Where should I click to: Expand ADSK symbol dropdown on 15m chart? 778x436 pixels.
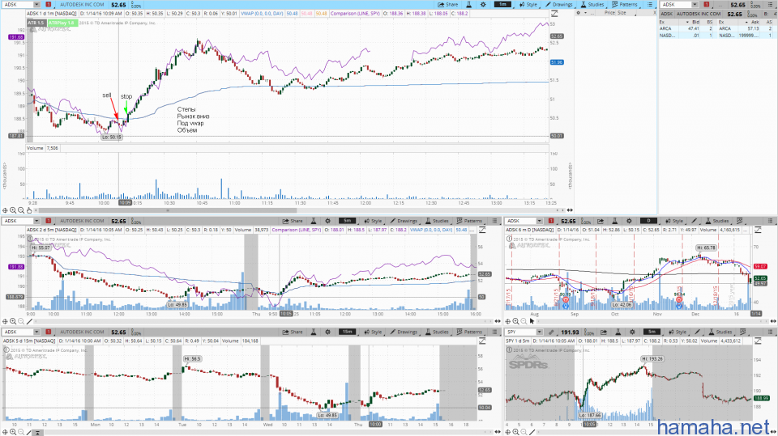36,332
